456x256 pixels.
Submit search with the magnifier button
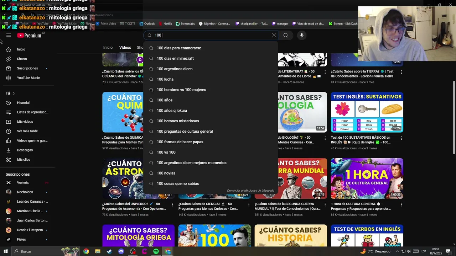pos(285,35)
